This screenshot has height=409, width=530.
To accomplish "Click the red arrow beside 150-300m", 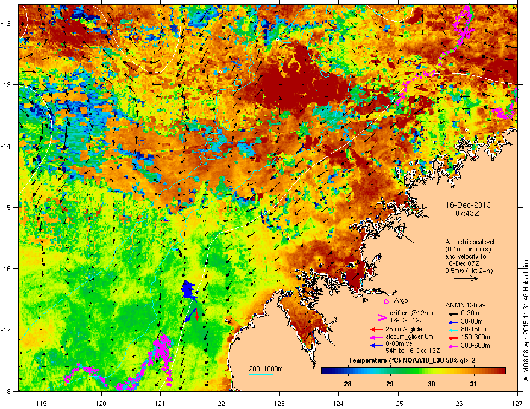I will pyautogui.click(x=454, y=337).
